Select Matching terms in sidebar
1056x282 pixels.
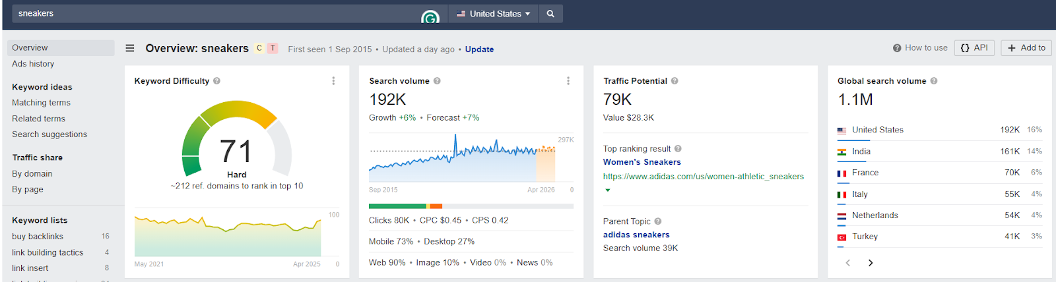pos(41,103)
